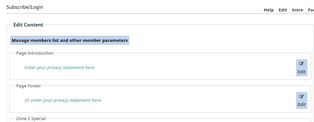Click the pencil icon in Page Introduction
The width and height of the screenshot is (314, 122).
(301, 63)
